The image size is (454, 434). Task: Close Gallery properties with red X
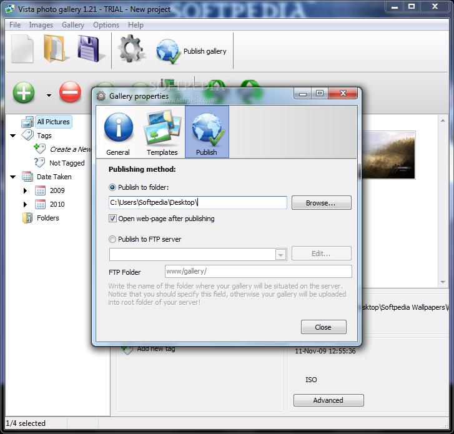343,93
